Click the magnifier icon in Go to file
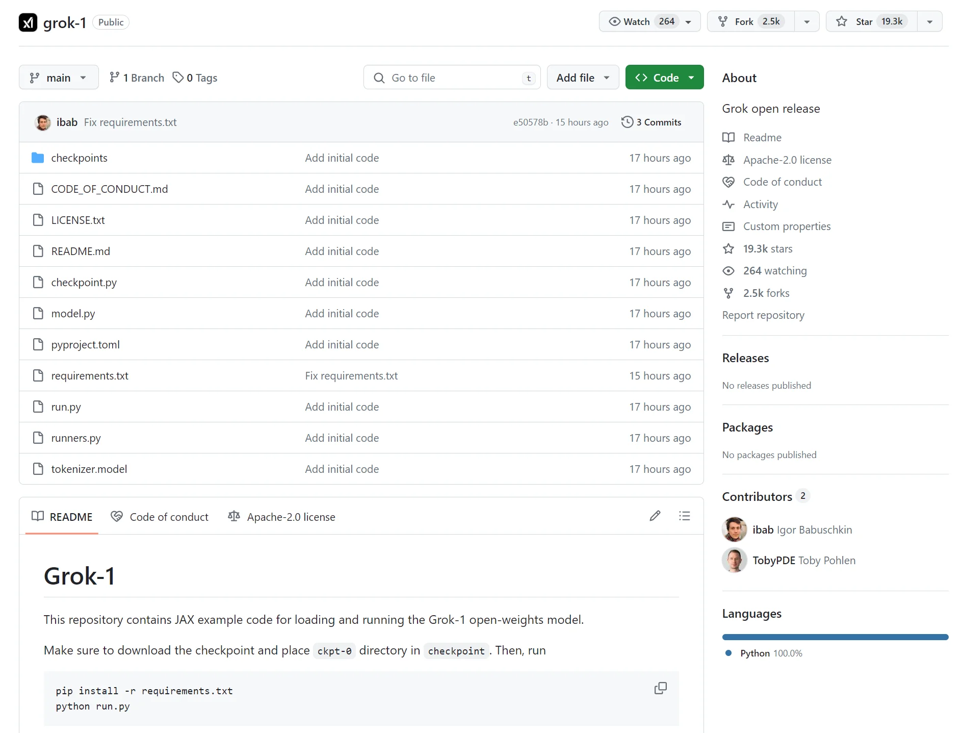The image size is (964, 733). pyautogui.click(x=379, y=78)
